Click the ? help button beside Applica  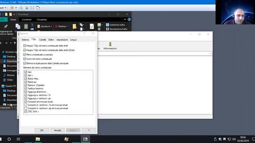[x=89, y=130]
